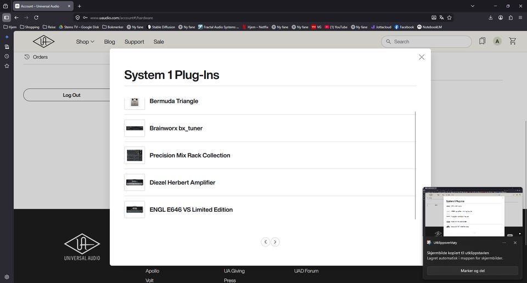Open the Press footer link
Image resolution: width=527 pixels, height=283 pixels.
pyautogui.click(x=230, y=280)
